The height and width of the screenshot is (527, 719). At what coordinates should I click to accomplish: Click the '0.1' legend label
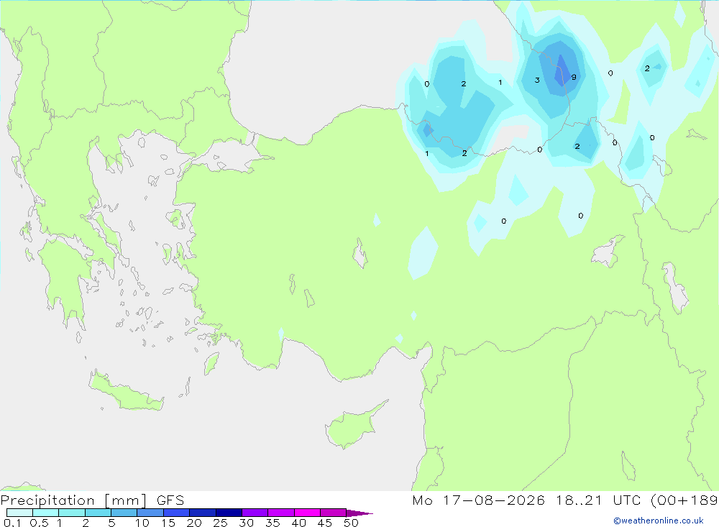pyautogui.click(x=12, y=523)
